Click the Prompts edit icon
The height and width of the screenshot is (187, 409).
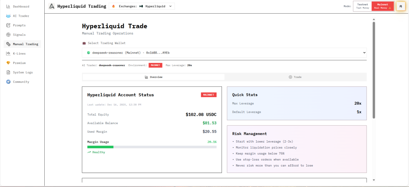[8, 25]
